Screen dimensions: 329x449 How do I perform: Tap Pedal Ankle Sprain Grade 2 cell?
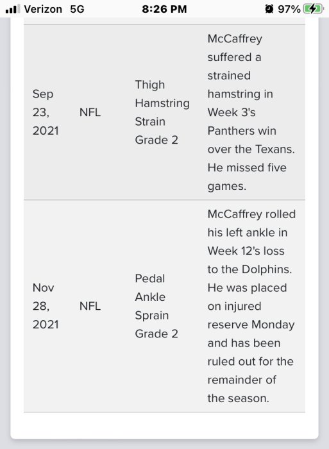(x=156, y=306)
